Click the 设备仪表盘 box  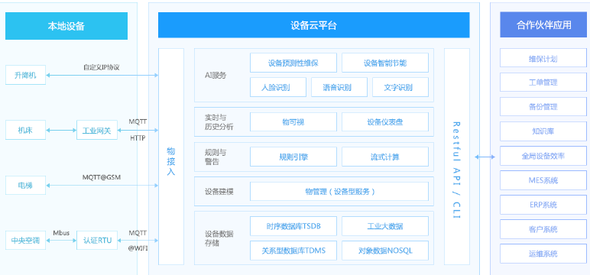click(x=385, y=122)
